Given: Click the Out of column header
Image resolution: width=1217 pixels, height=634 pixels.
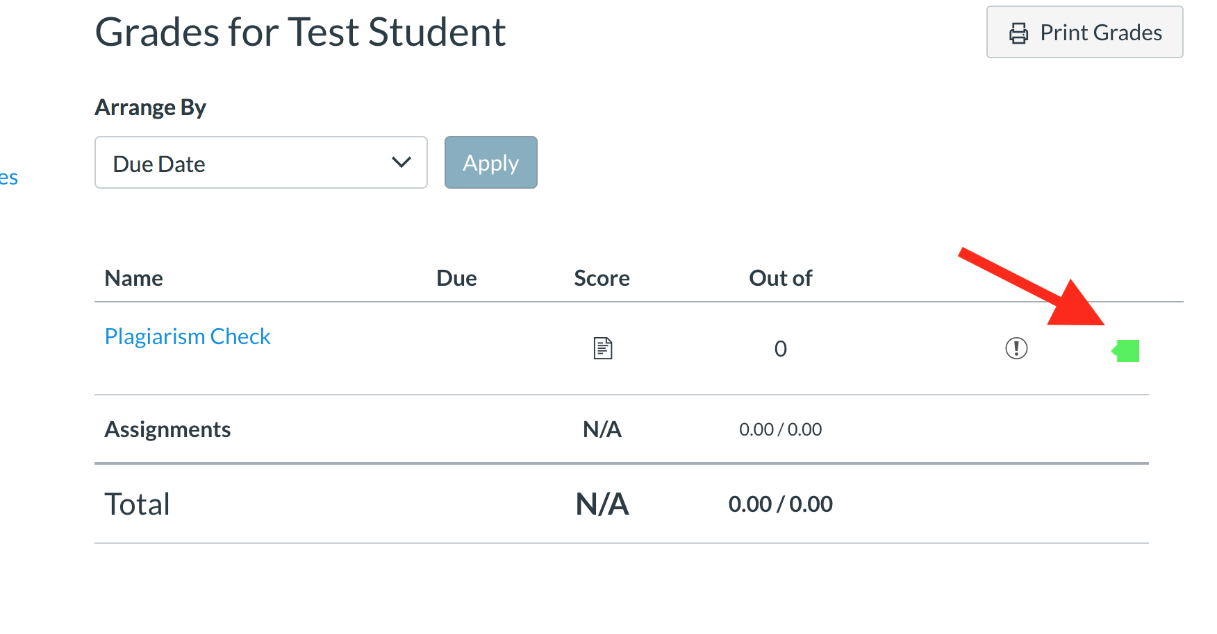Looking at the screenshot, I should pos(780,278).
